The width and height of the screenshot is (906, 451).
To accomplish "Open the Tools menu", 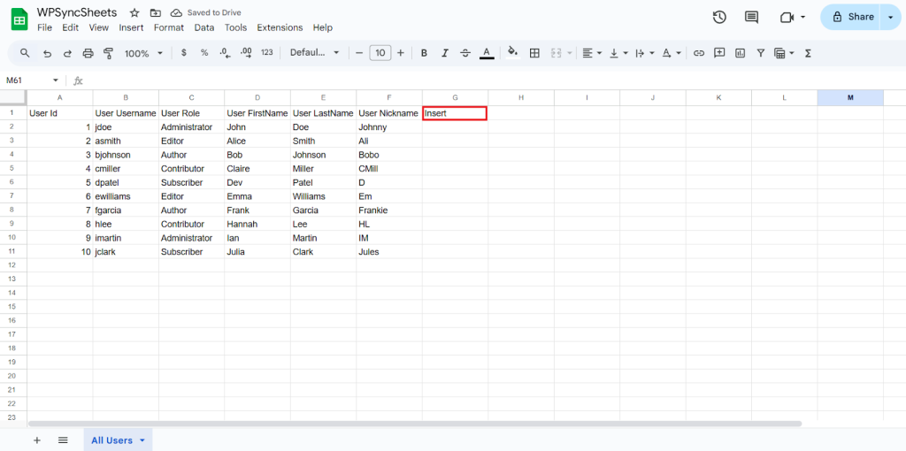I will [x=235, y=27].
